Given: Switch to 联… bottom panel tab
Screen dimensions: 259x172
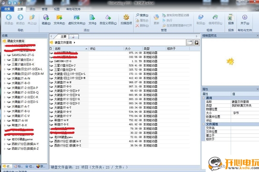Looking at the screenshot, I should tap(41, 166).
